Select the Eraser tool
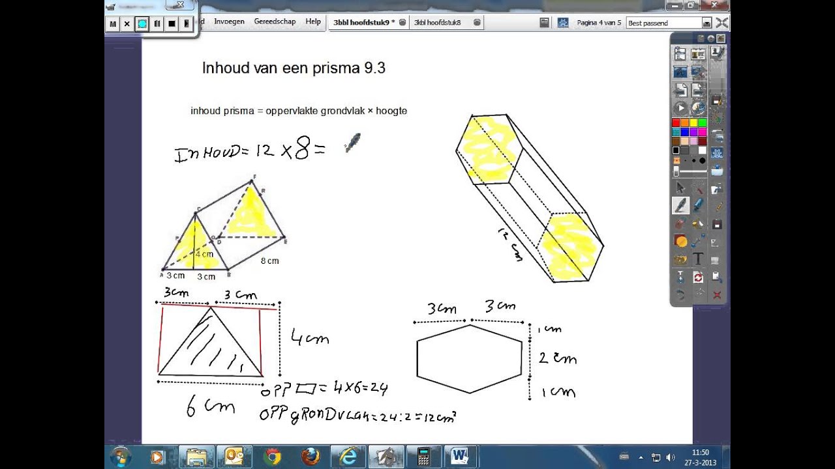 click(680, 224)
